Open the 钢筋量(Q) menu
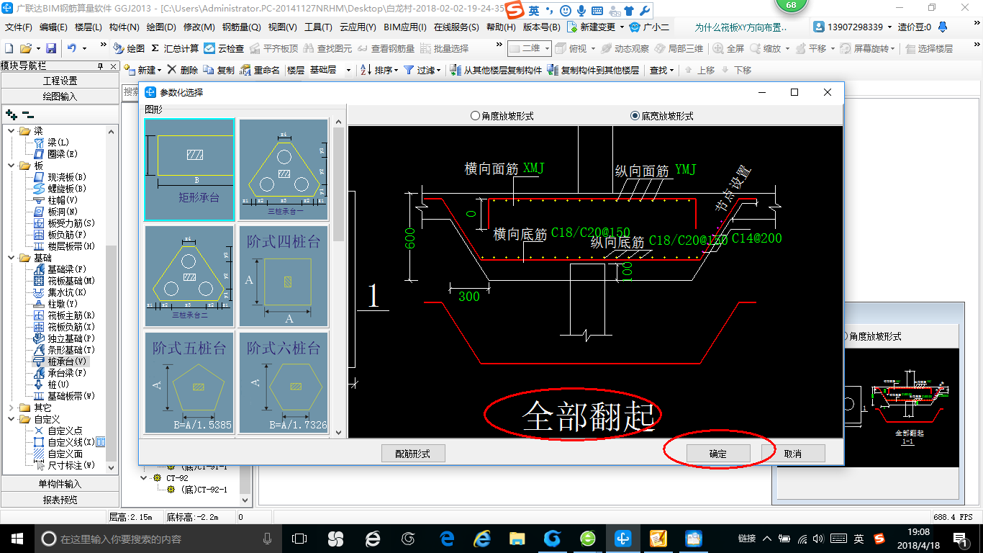 (241, 27)
